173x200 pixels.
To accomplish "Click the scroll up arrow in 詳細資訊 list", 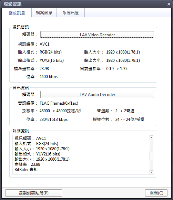I will point(151,137).
